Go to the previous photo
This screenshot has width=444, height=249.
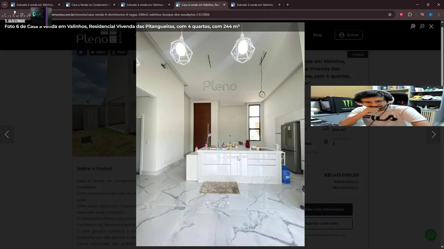(7, 135)
